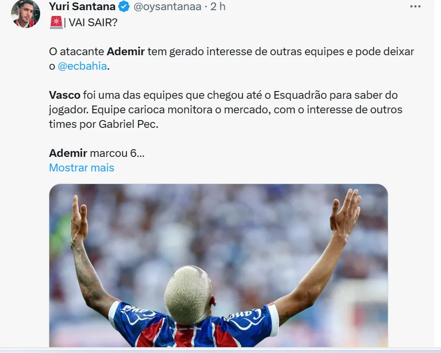Click the striped jersey in the photo
Screen dimensions: 441x353
click(x=194, y=327)
